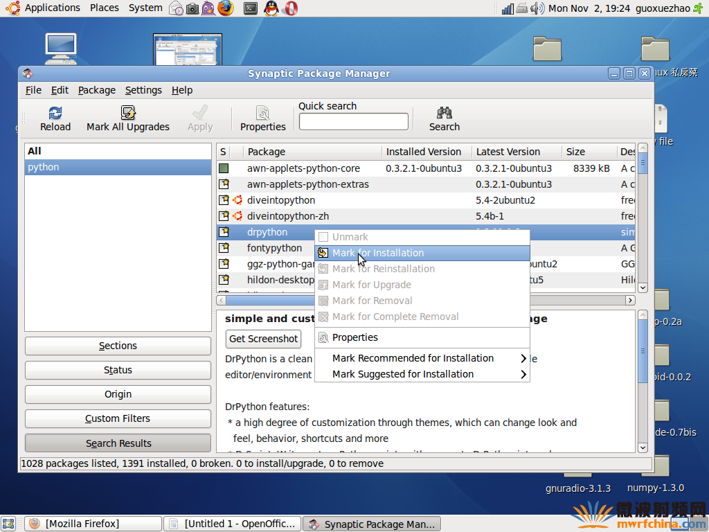Click the Computer desktop icon

[61, 48]
